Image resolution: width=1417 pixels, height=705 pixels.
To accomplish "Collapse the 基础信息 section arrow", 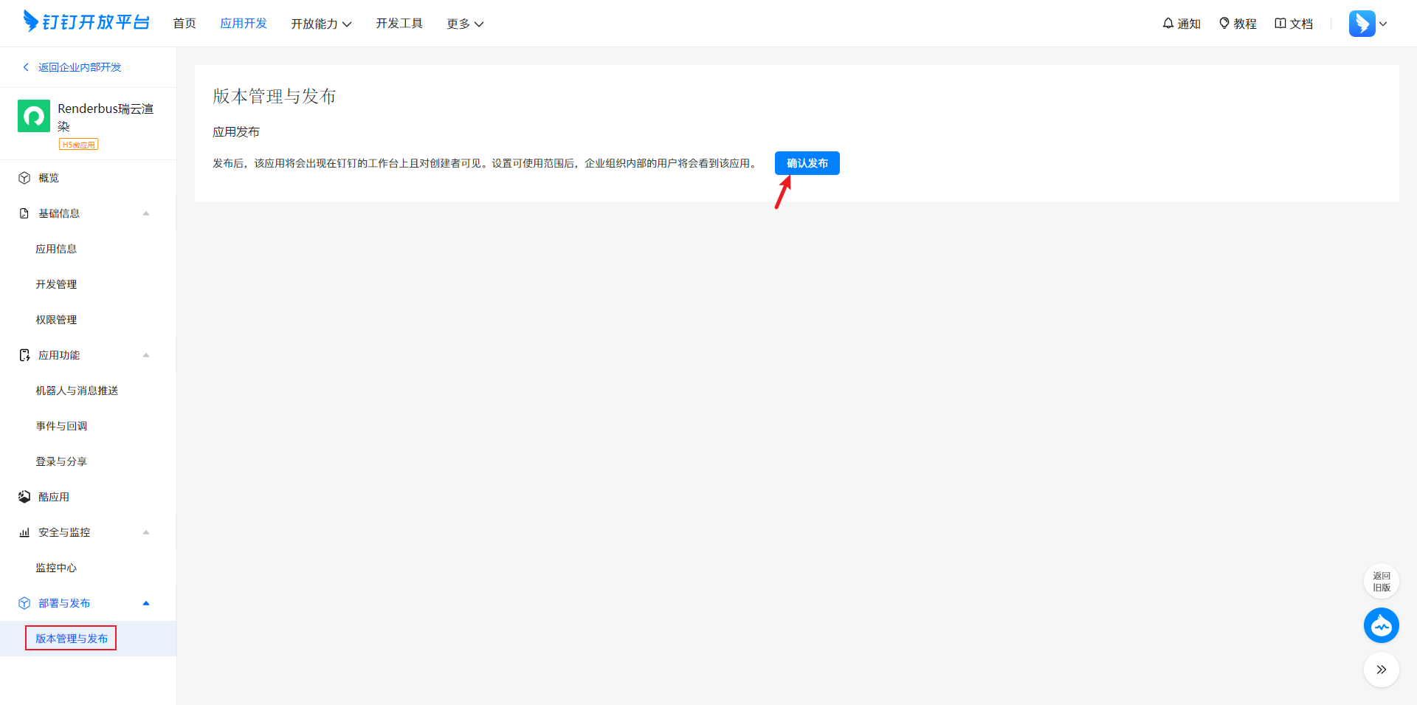I will [x=146, y=213].
